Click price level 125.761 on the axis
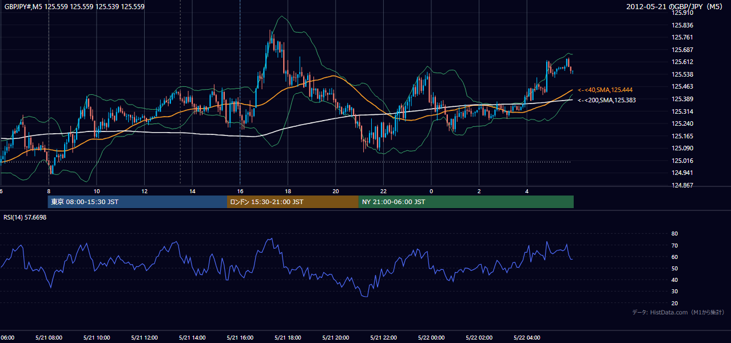Image resolution: width=731 pixels, height=343 pixels. pyautogui.click(x=682, y=37)
